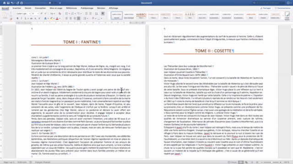Screen dimensions: 293x164
Task: Apply strikethrough formatting
Action: coord(31,18)
